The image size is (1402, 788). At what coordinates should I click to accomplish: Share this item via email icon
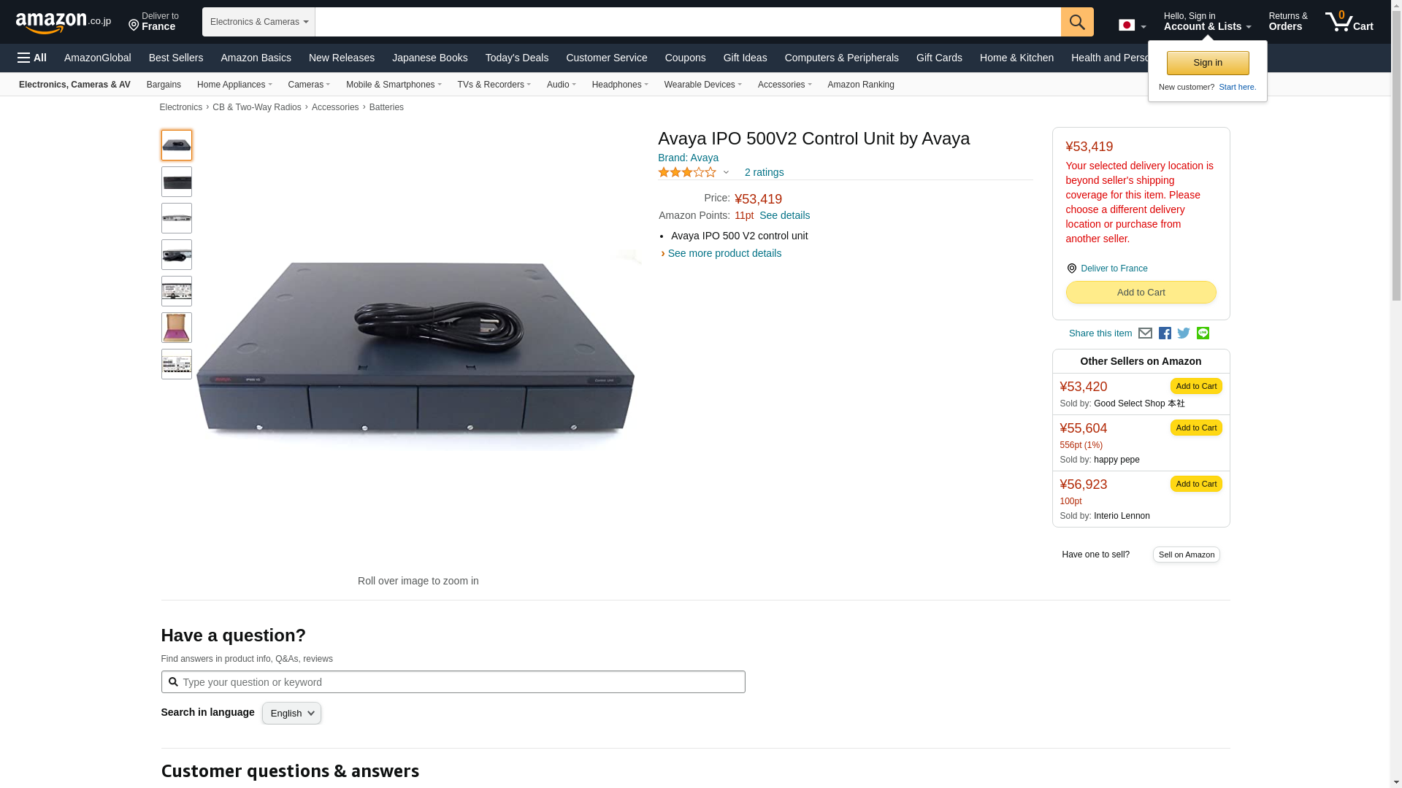1145,333
